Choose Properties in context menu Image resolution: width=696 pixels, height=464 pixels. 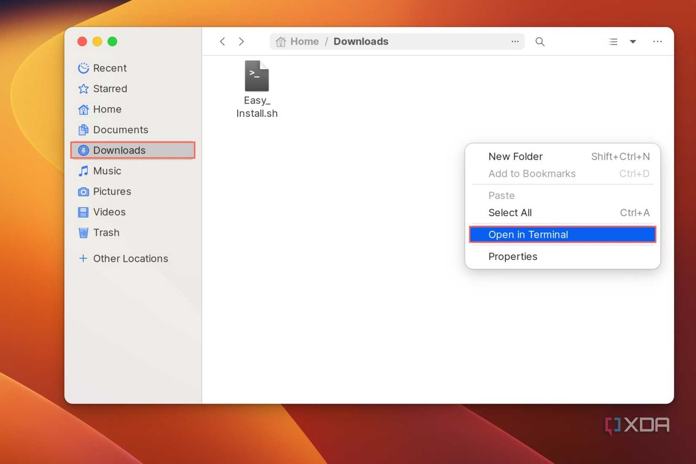coord(562,256)
